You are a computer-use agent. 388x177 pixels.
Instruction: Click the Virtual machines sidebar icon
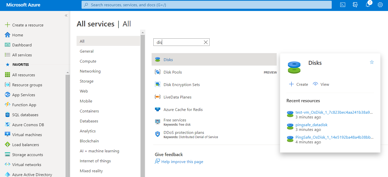click(x=8, y=134)
